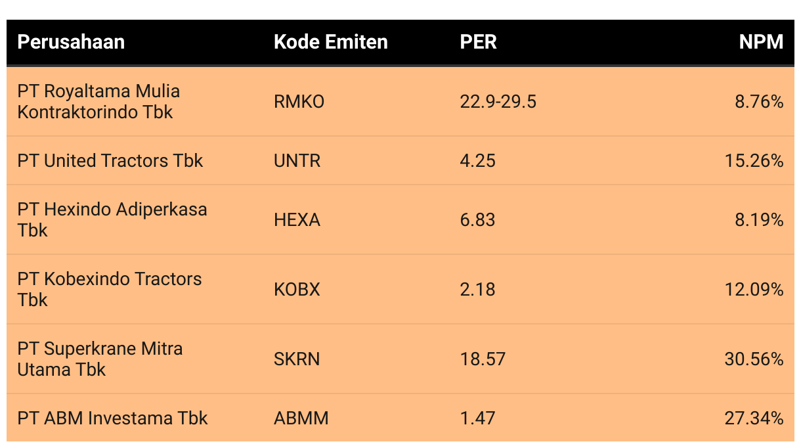Select the HEXA ticker code
Screen dimensions: 801x448
(297, 220)
